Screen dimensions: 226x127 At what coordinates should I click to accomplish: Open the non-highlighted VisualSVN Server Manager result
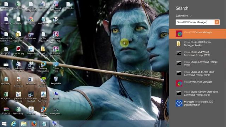coord(197,83)
